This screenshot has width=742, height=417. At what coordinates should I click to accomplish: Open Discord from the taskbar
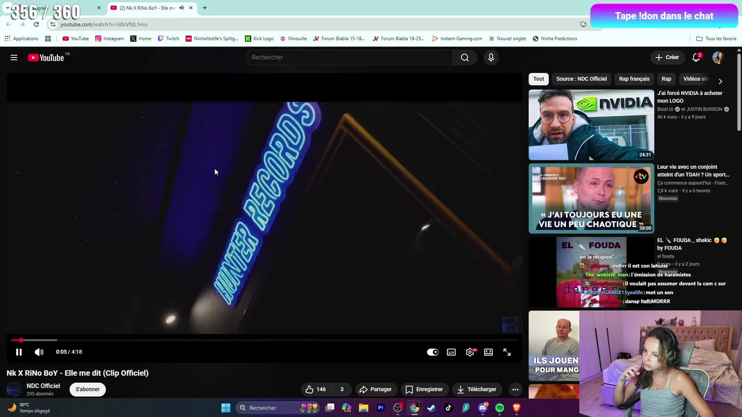[x=483, y=408]
